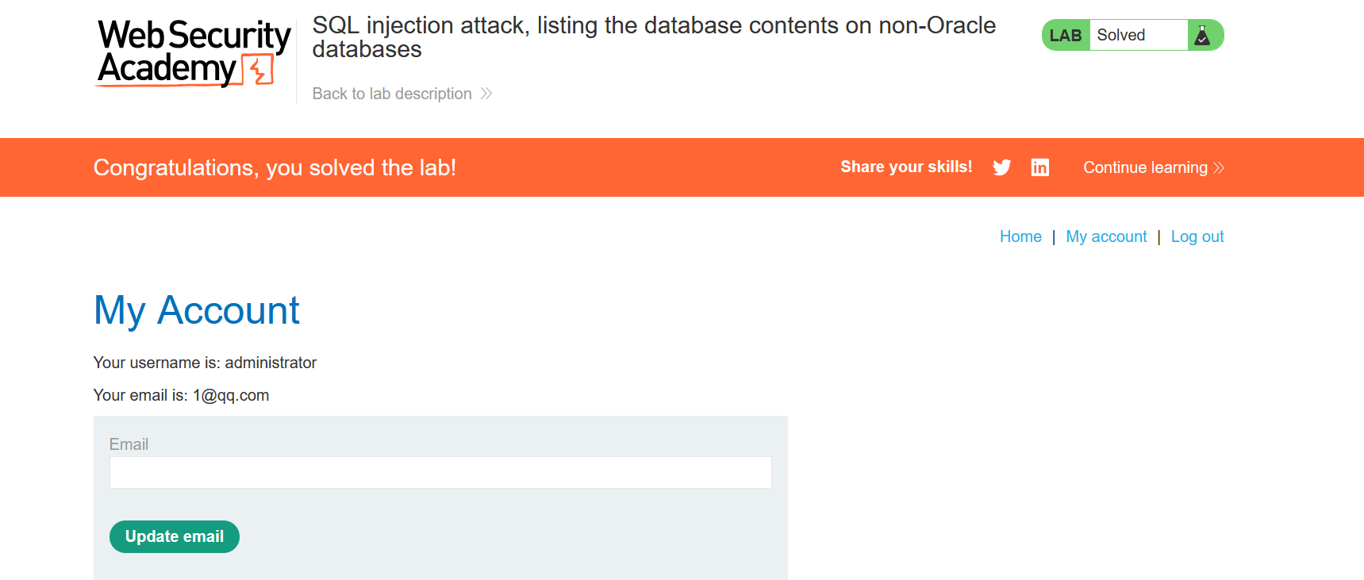Open the Back to lab description link
The image size is (1364, 580).
click(x=392, y=94)
